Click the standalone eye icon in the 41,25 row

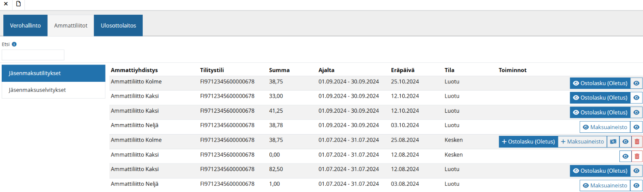click(636, 112)
